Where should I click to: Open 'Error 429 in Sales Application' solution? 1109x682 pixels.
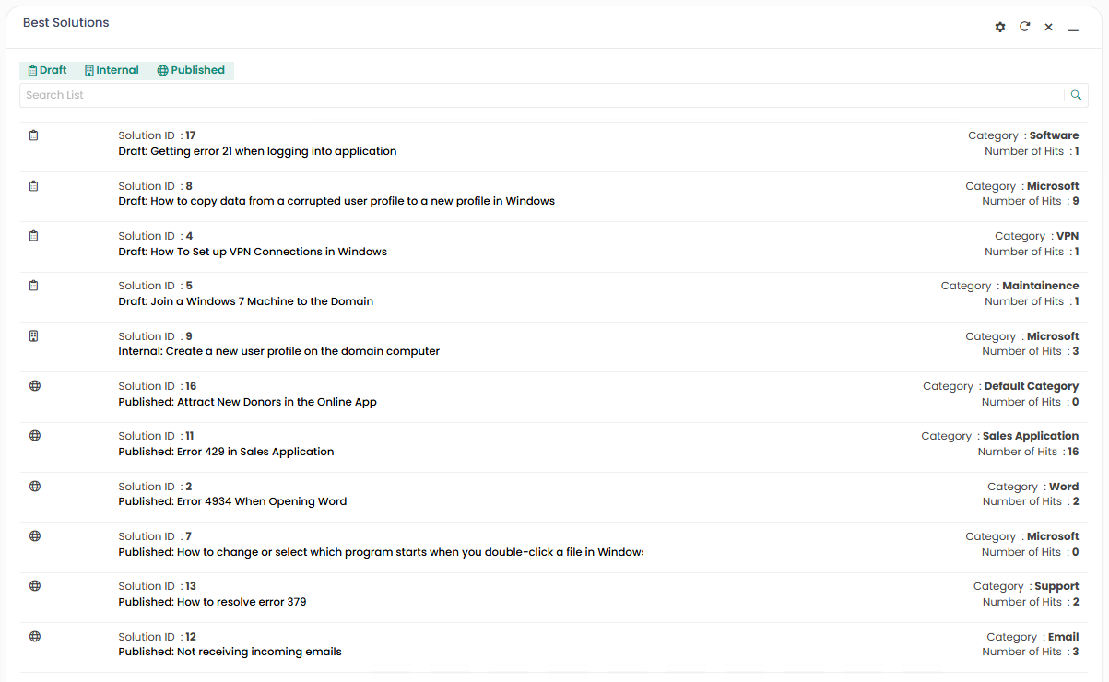pyautogui.click(x=226, y=452)
